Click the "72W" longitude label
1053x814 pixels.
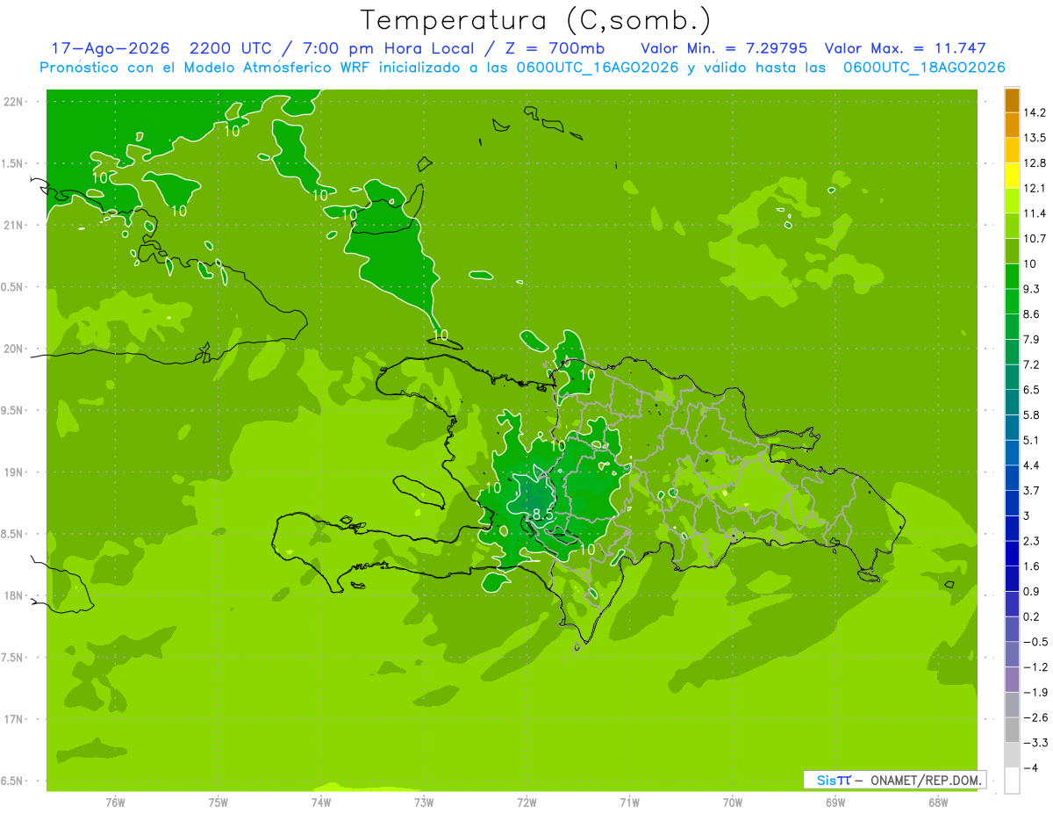(x=526, y=803)
